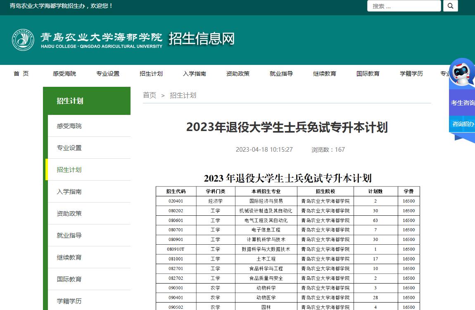Viewport: 475px width, 310px height.
Task: Focus the 搜索 search input field
Action: [x=404, y=6]
